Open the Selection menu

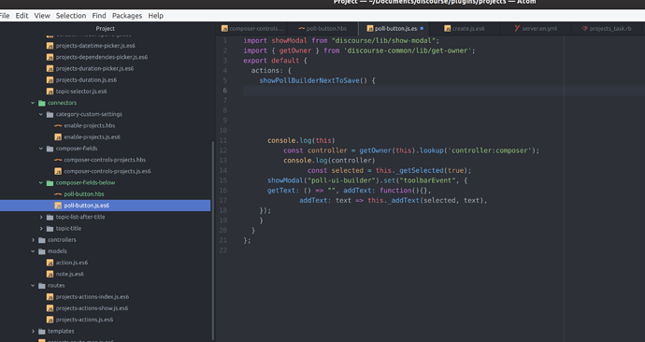point(71,16)
